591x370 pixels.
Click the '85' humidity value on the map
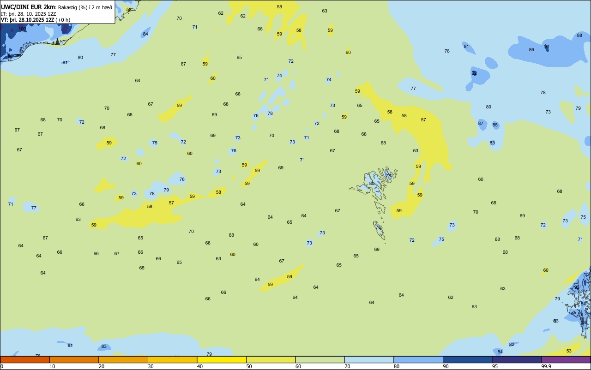[495, 125]
